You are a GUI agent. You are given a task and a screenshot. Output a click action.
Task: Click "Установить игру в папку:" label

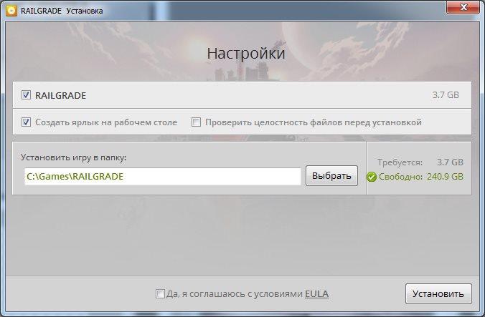tap(74, 157)
